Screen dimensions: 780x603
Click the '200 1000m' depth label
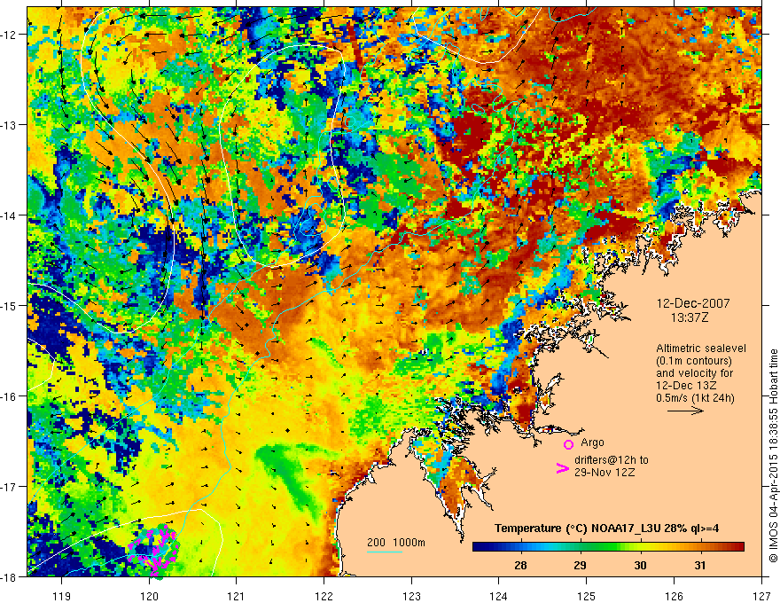pos(396,543)
